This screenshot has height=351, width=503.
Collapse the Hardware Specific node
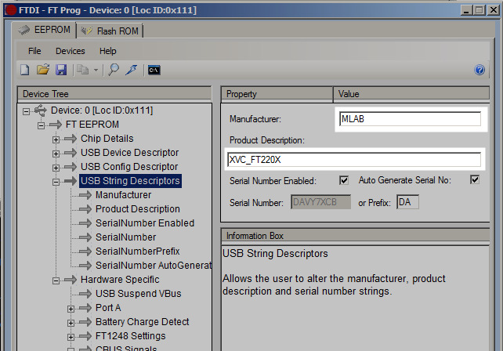(56, 280)
